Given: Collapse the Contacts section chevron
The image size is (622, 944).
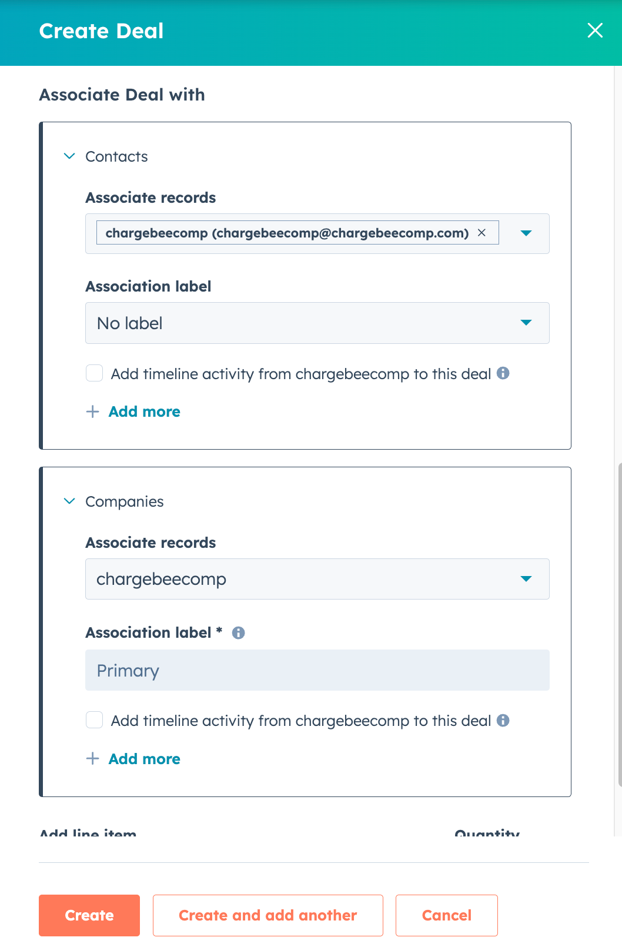Looking at the screenshot, I should click(x=69, y=156).
